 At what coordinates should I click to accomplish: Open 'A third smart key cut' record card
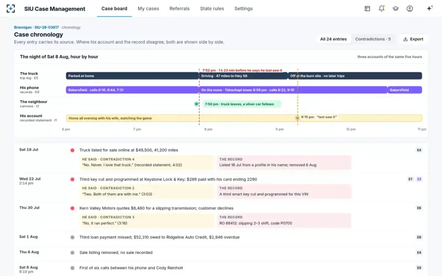click(x=284, y=191)
